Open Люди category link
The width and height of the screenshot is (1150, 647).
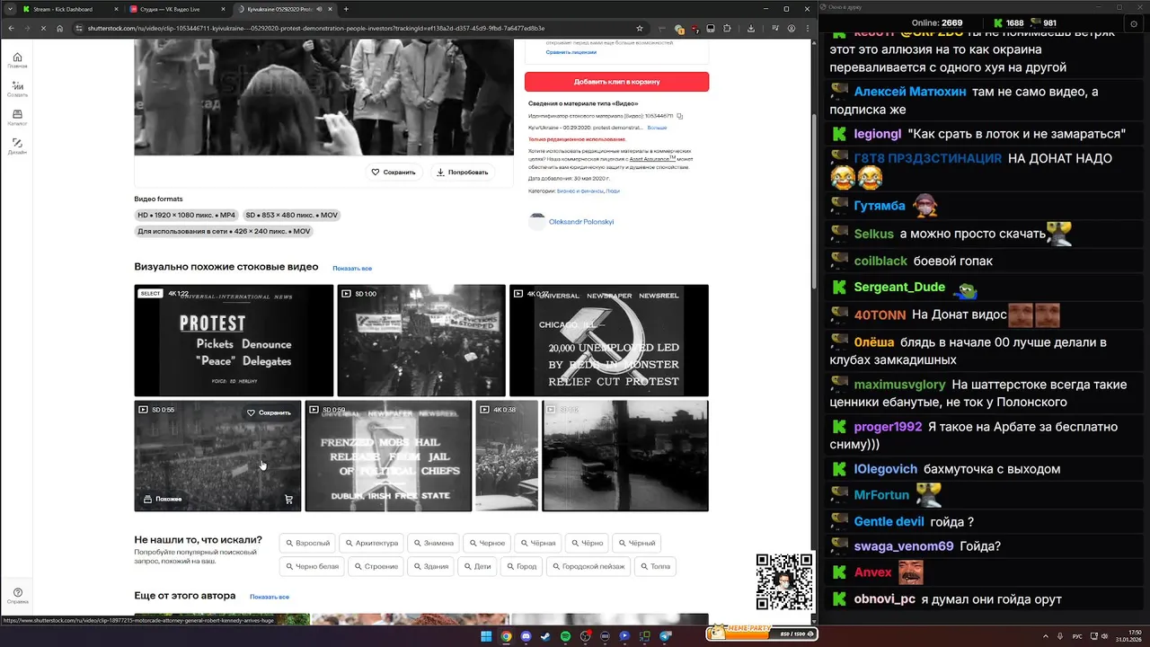click(613, 191)
